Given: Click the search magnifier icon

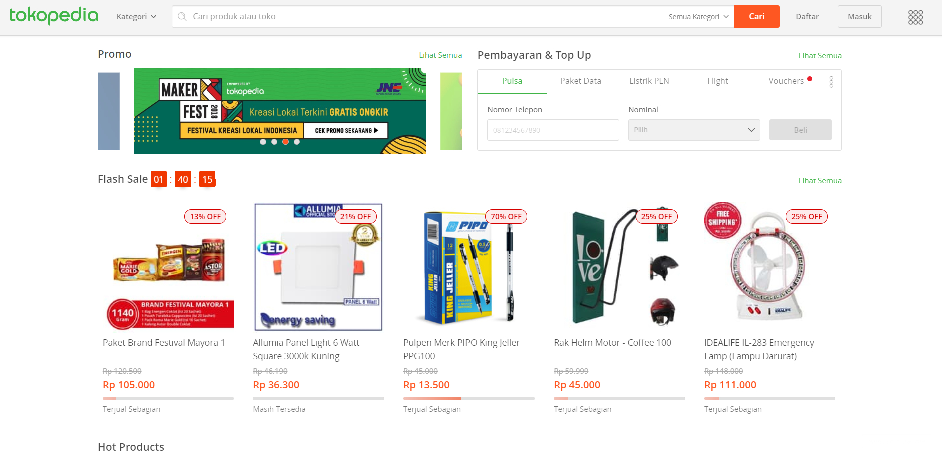Looking at the screenshot, I should [182, 16].
